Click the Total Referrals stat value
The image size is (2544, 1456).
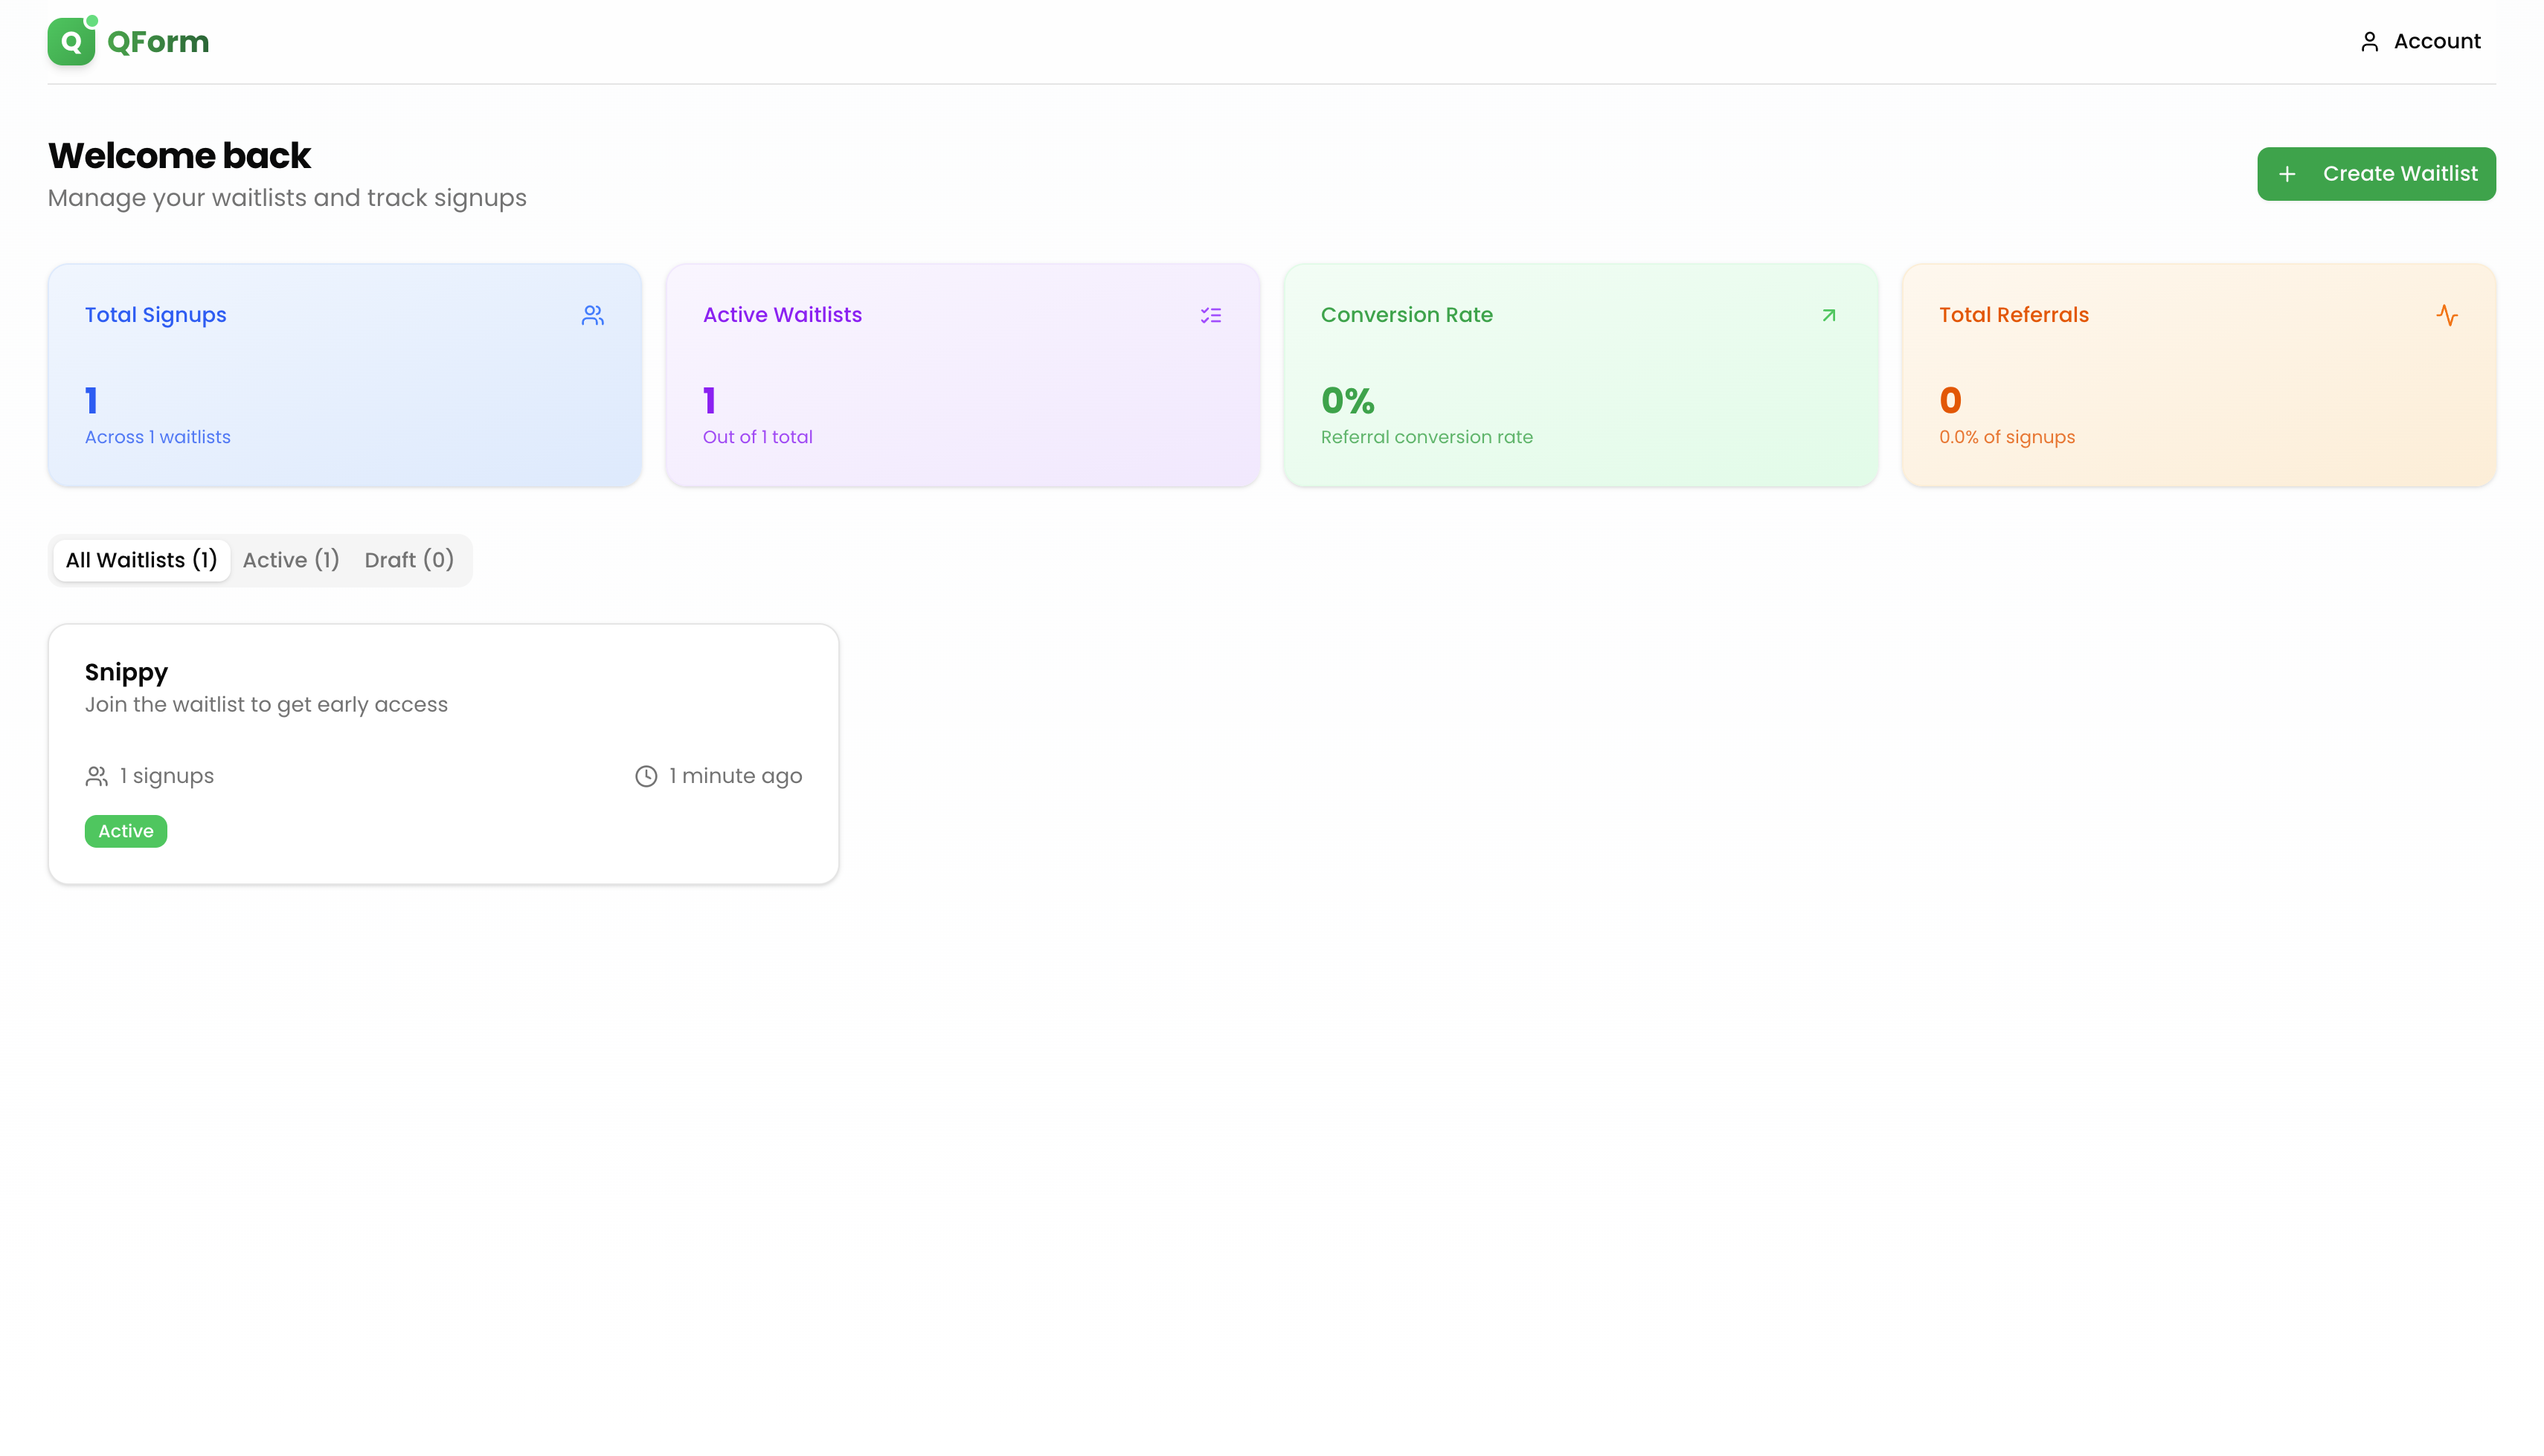click(x=1949, y=399)
